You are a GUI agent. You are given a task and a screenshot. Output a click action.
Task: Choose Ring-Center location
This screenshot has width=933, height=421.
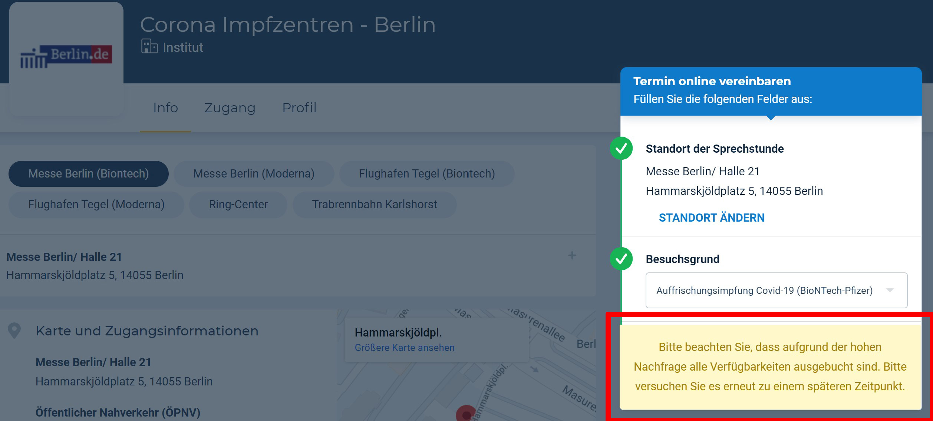point(238,204)
